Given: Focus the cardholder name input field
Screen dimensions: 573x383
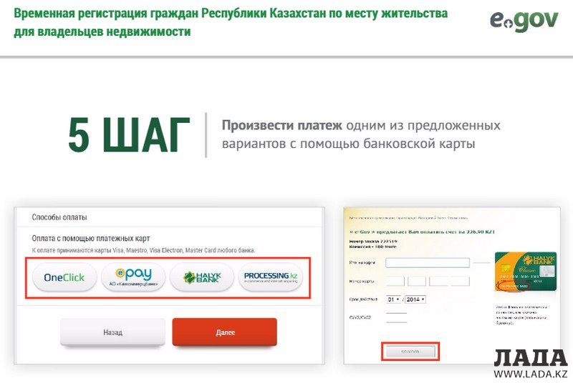Looking at the screenshot, I should tap(428, 262).
